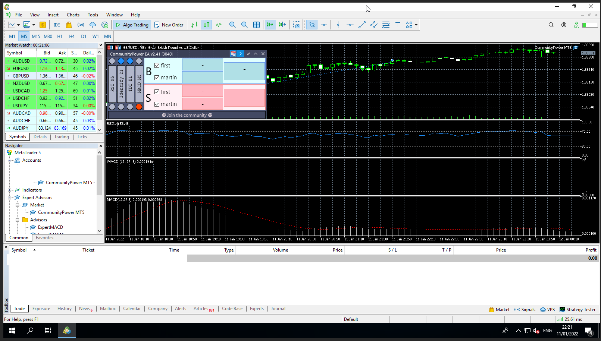Open the user account profile icon

(x=564, y=25)
